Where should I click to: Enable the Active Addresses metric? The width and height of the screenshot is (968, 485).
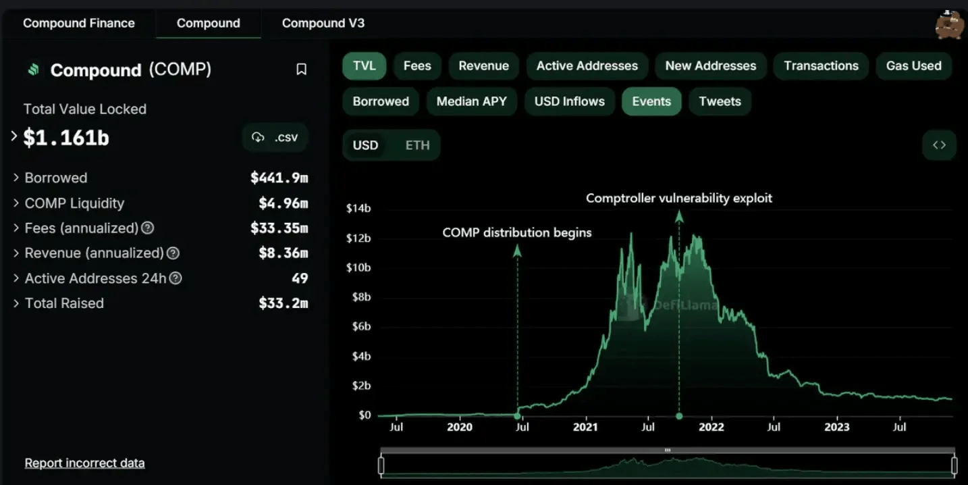tap(587, 66)
